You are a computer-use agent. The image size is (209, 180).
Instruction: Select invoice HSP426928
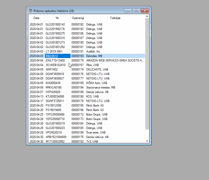(x=53, y=92)
